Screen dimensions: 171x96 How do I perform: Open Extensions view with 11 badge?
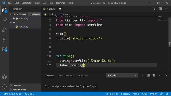5,49
